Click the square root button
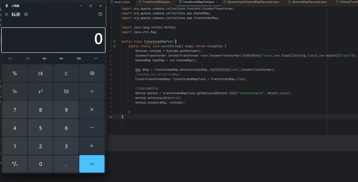 tap(66, 91)
